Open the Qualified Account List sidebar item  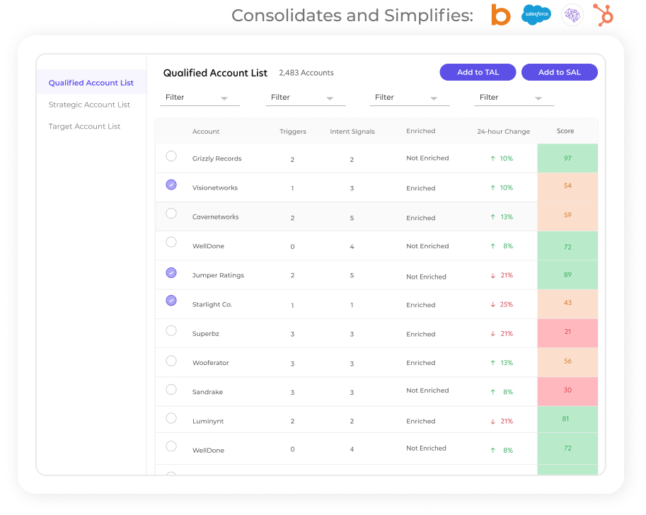pos(91,83)
